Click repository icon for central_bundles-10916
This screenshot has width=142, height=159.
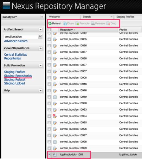55,84
